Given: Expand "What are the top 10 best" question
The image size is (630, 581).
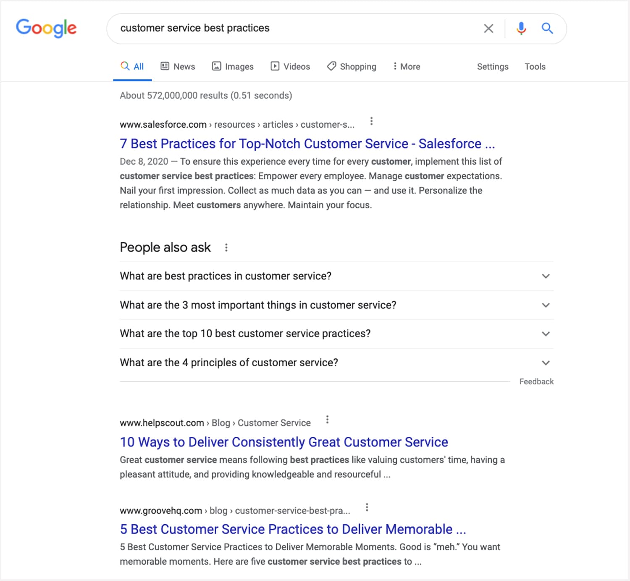Looking at the screenshot, I should coord(546,334).
